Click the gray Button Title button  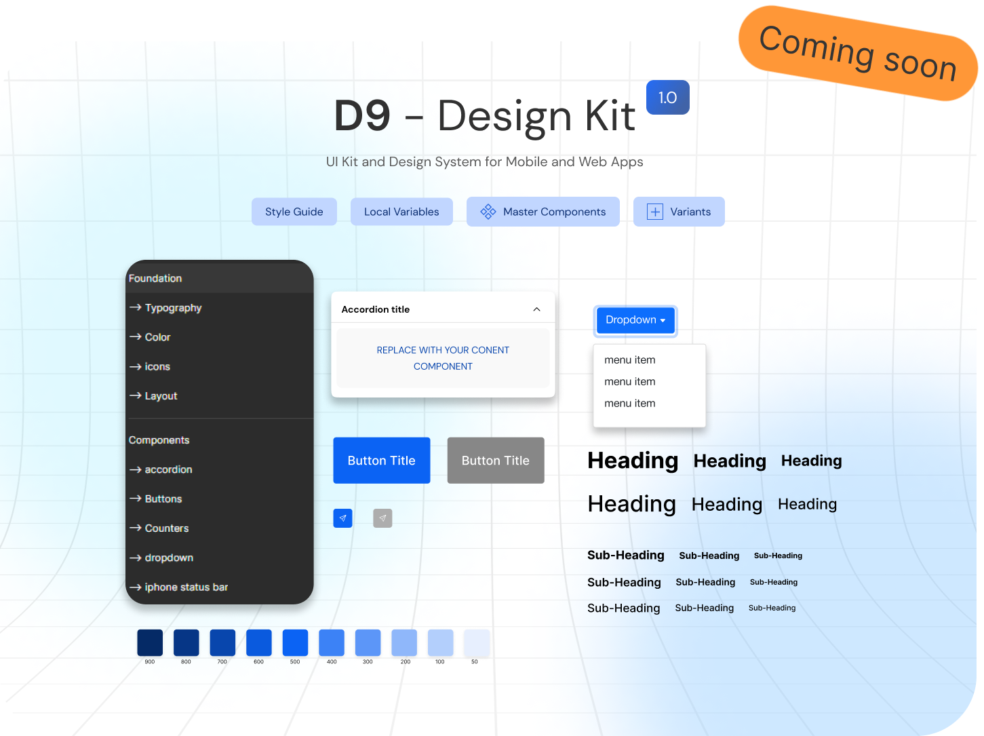[496, 461]
